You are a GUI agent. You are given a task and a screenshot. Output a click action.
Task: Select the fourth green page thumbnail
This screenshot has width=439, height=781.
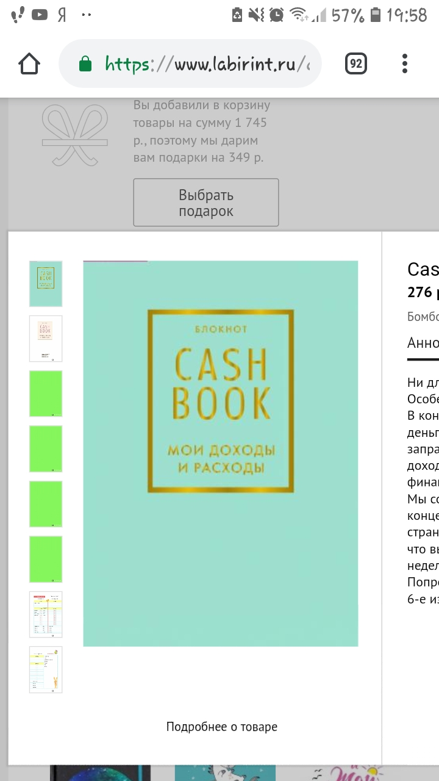click(x=46, y=448)
